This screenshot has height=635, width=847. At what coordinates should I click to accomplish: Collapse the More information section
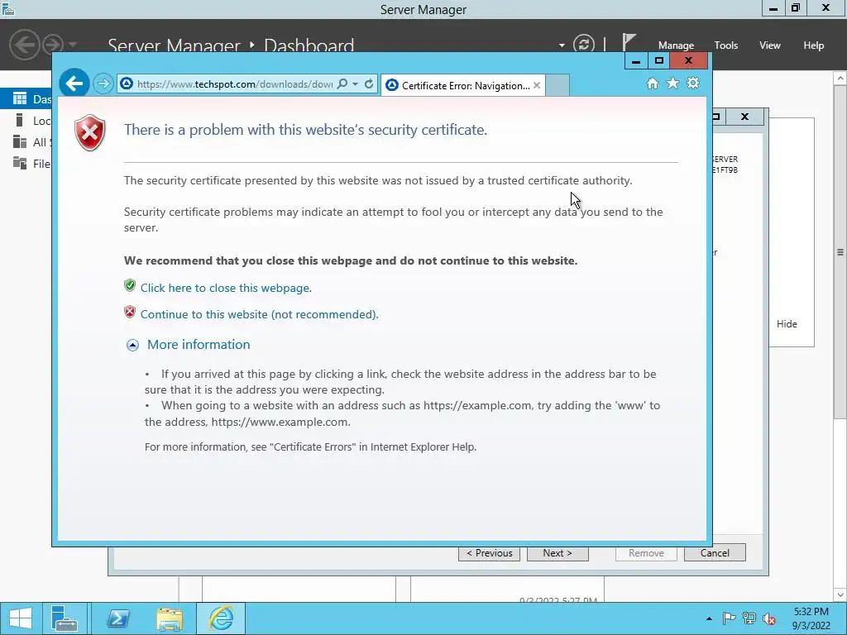tap(132, 345)
